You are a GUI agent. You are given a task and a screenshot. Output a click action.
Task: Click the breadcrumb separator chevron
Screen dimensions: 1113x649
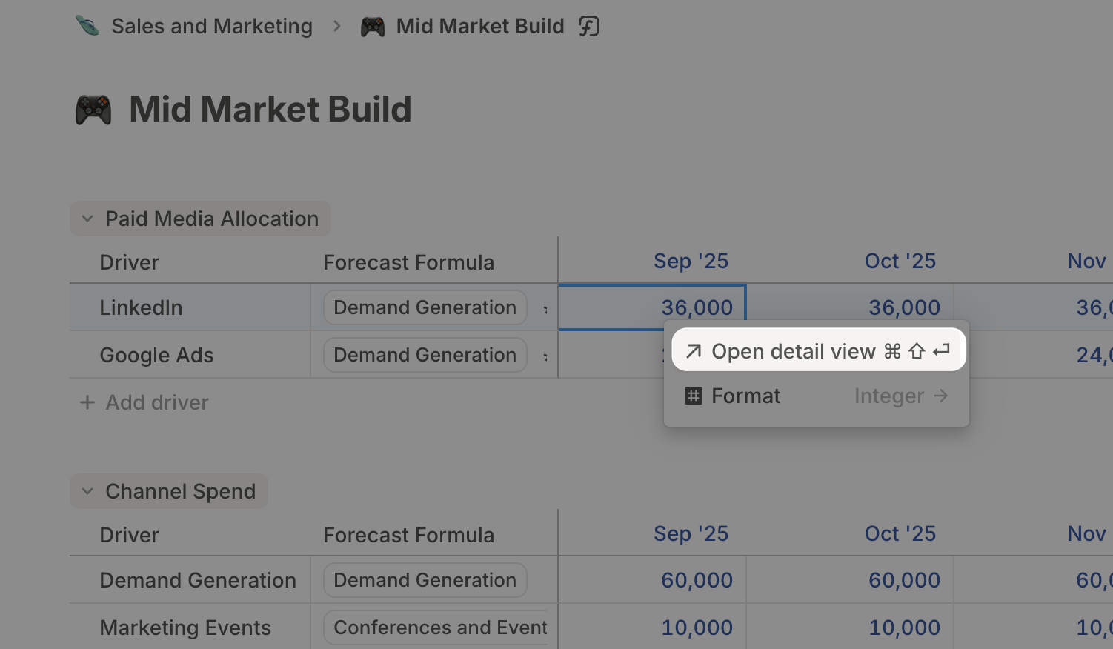pos(337,26)
